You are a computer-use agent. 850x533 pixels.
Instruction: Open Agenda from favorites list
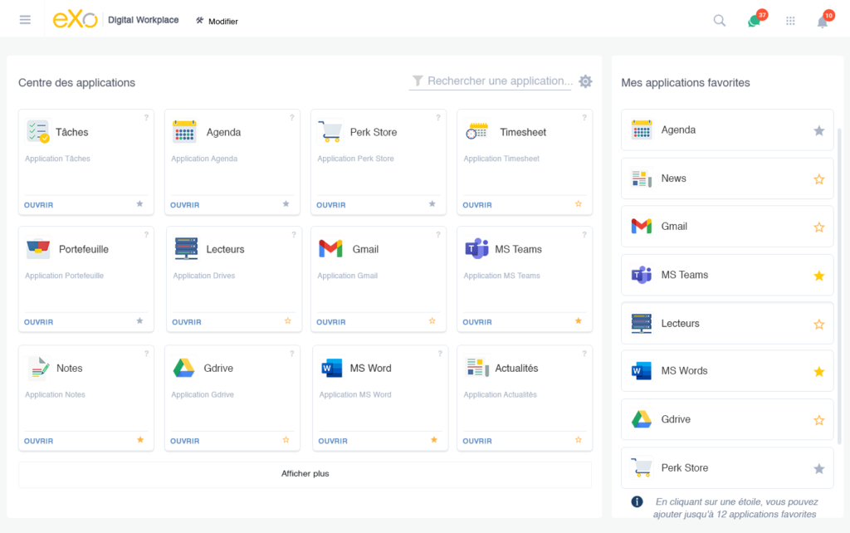[727, 130]
